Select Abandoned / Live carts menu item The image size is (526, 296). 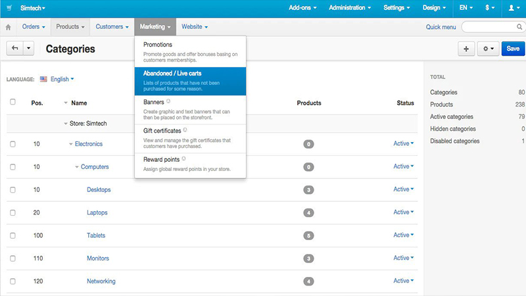click(190, 81)
